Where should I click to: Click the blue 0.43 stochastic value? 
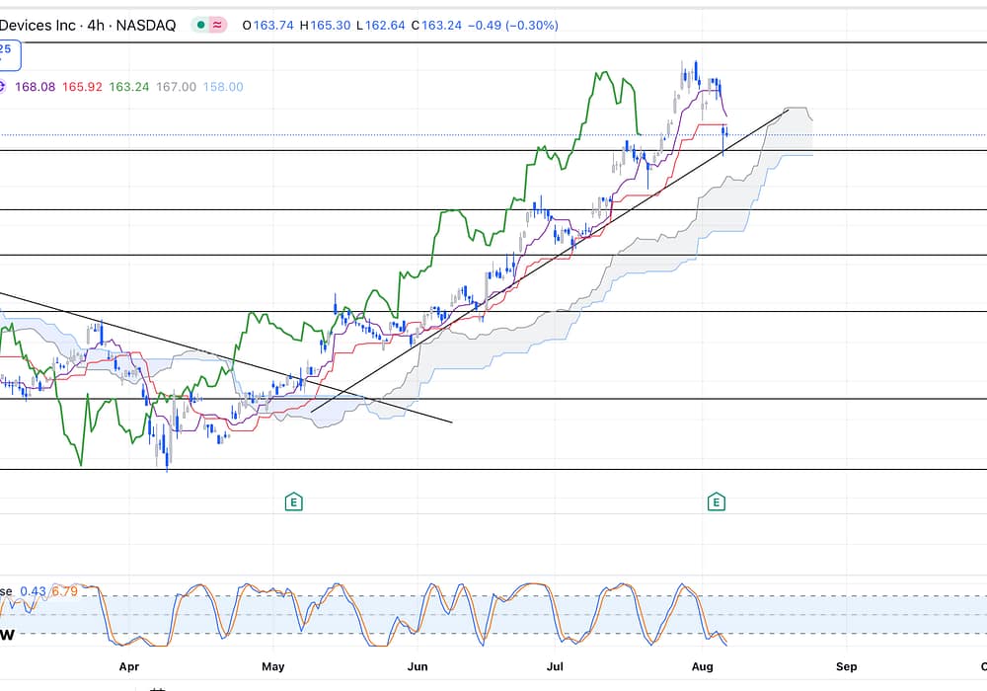click(33, 591)
